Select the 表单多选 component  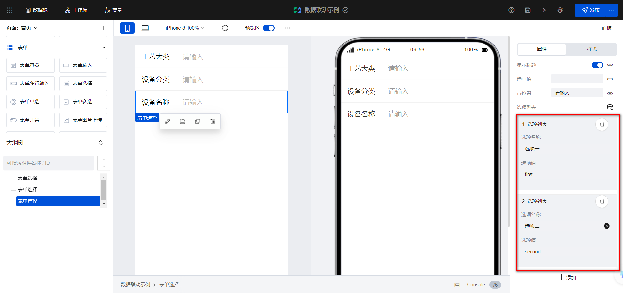[83, 102]
